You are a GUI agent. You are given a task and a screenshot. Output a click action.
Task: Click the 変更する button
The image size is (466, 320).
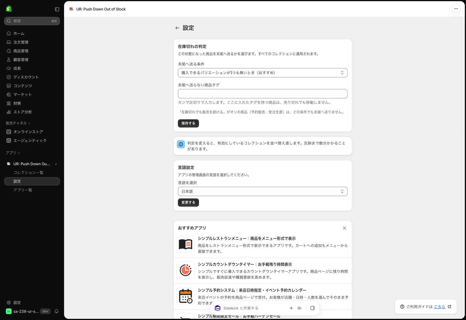click(x=188, y=202)
